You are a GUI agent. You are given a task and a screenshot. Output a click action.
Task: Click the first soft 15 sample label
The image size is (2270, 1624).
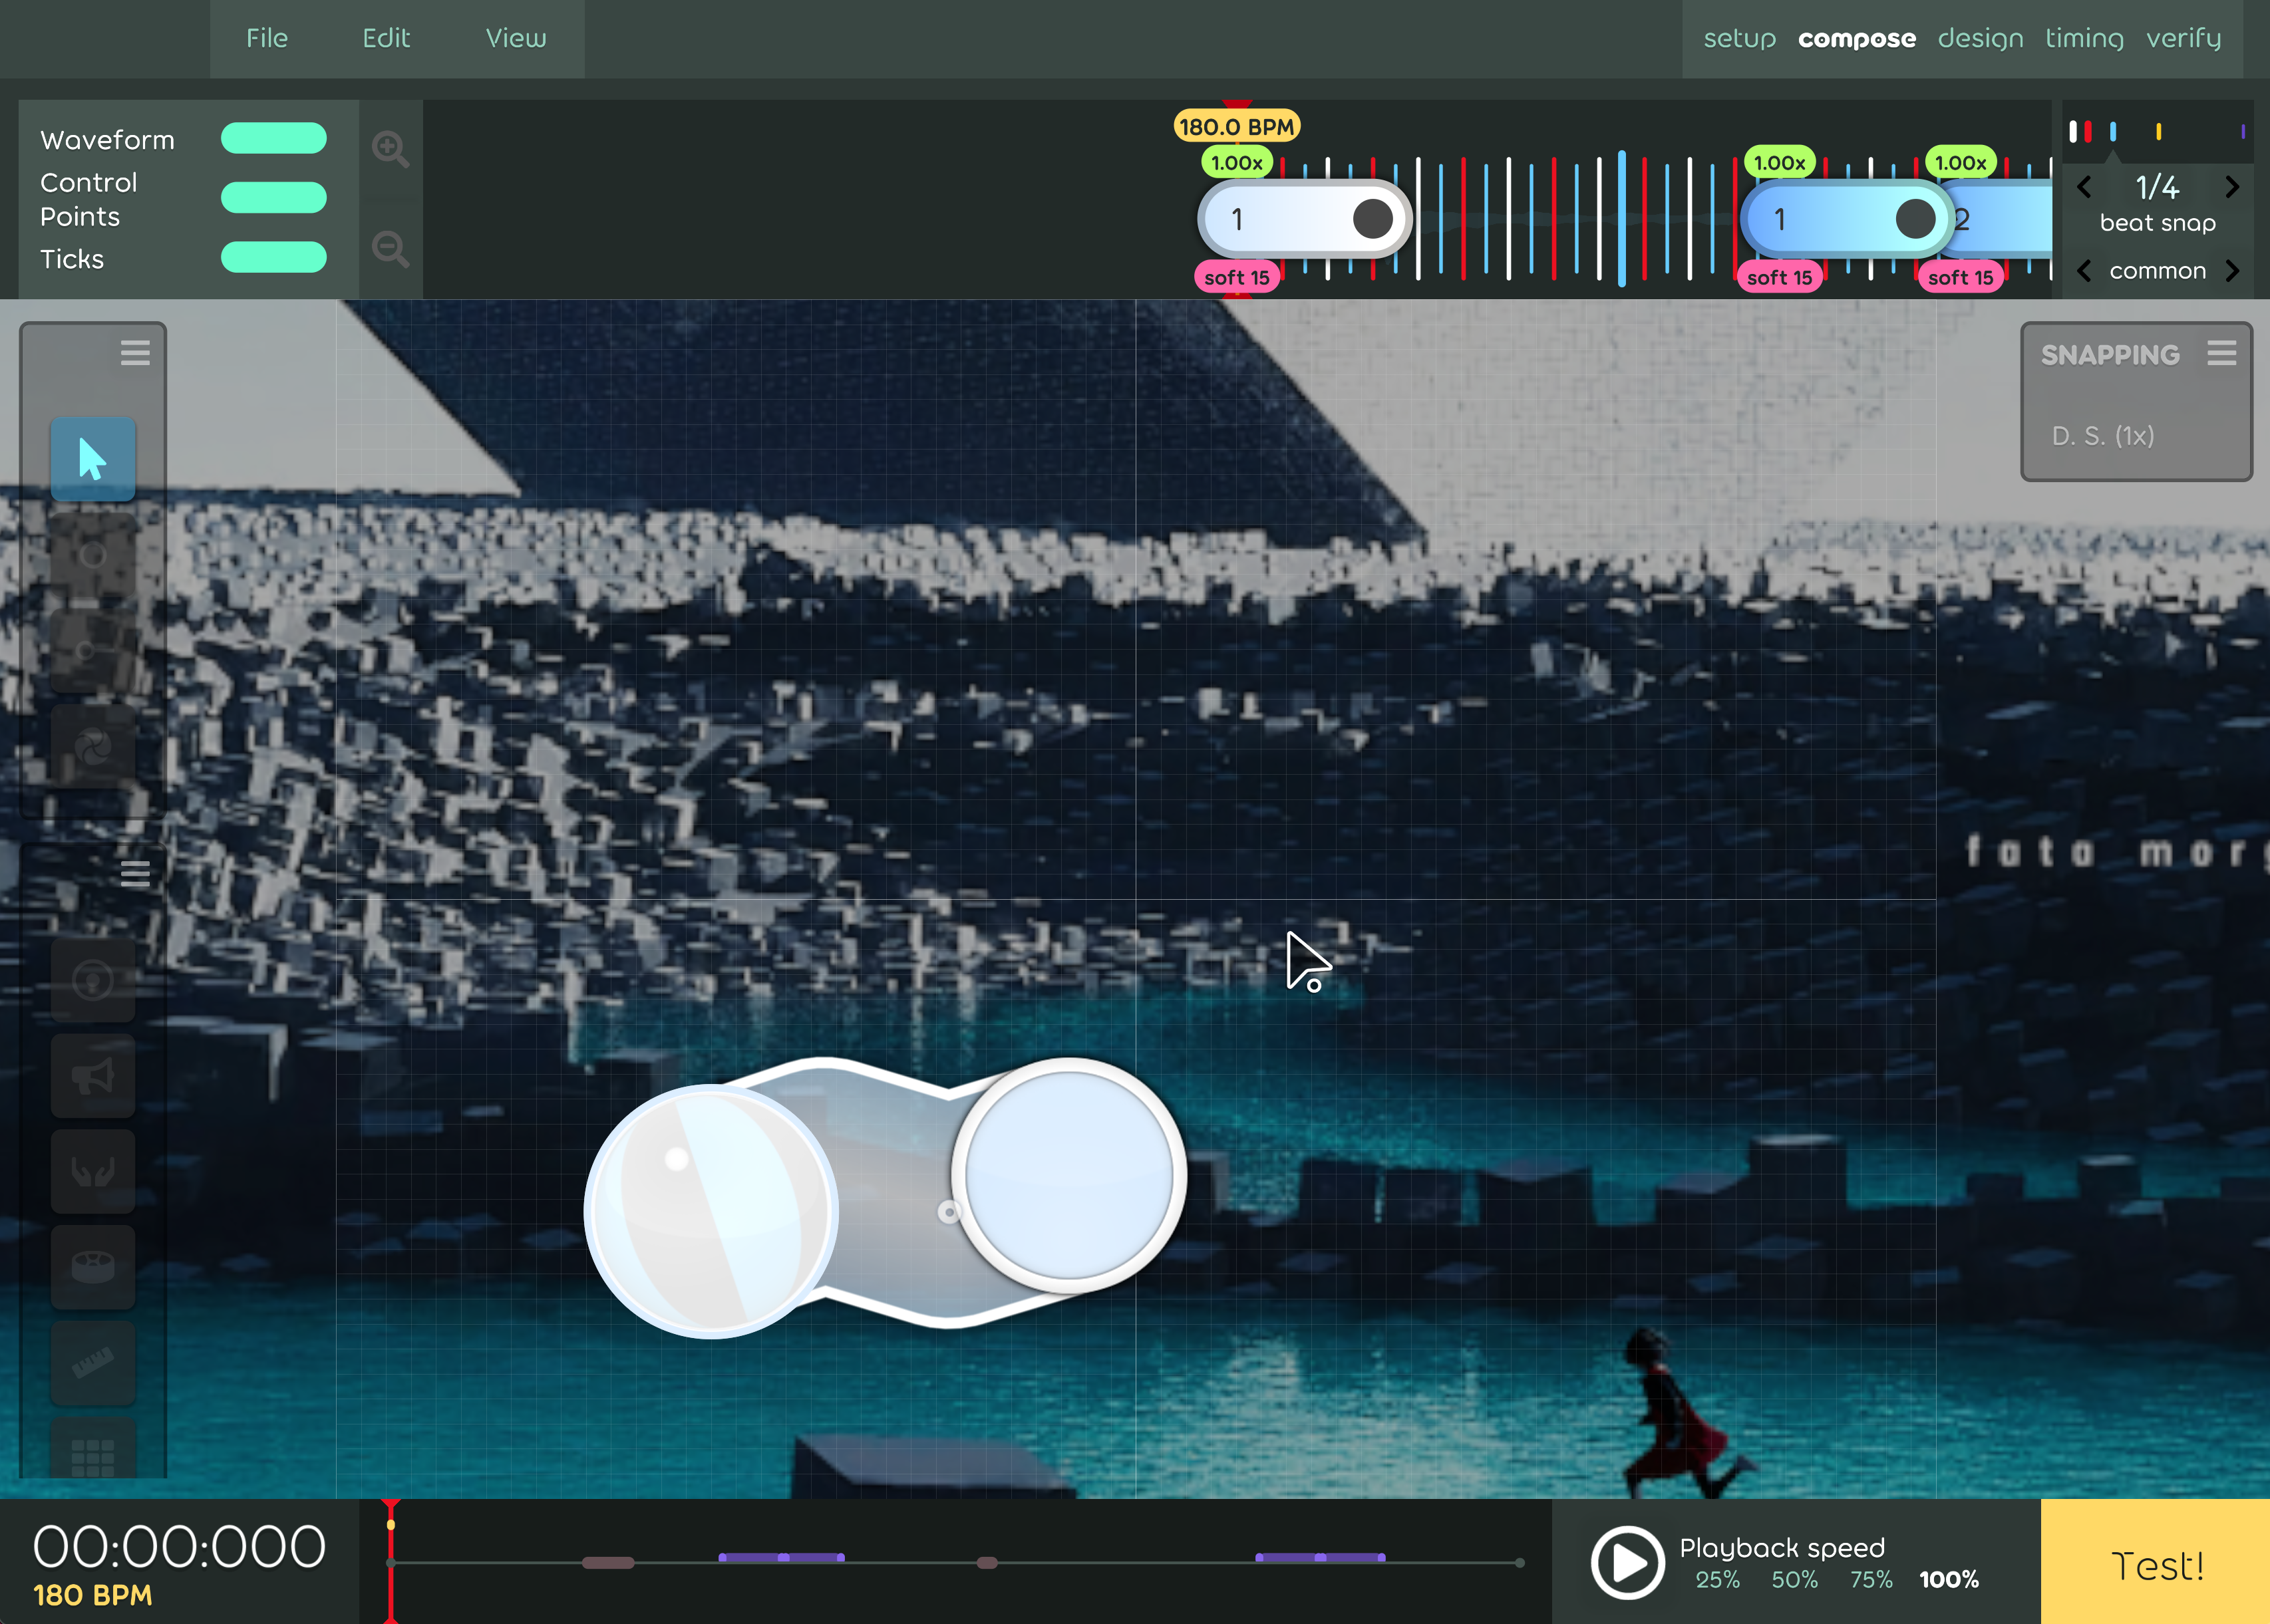[1237, 277]
